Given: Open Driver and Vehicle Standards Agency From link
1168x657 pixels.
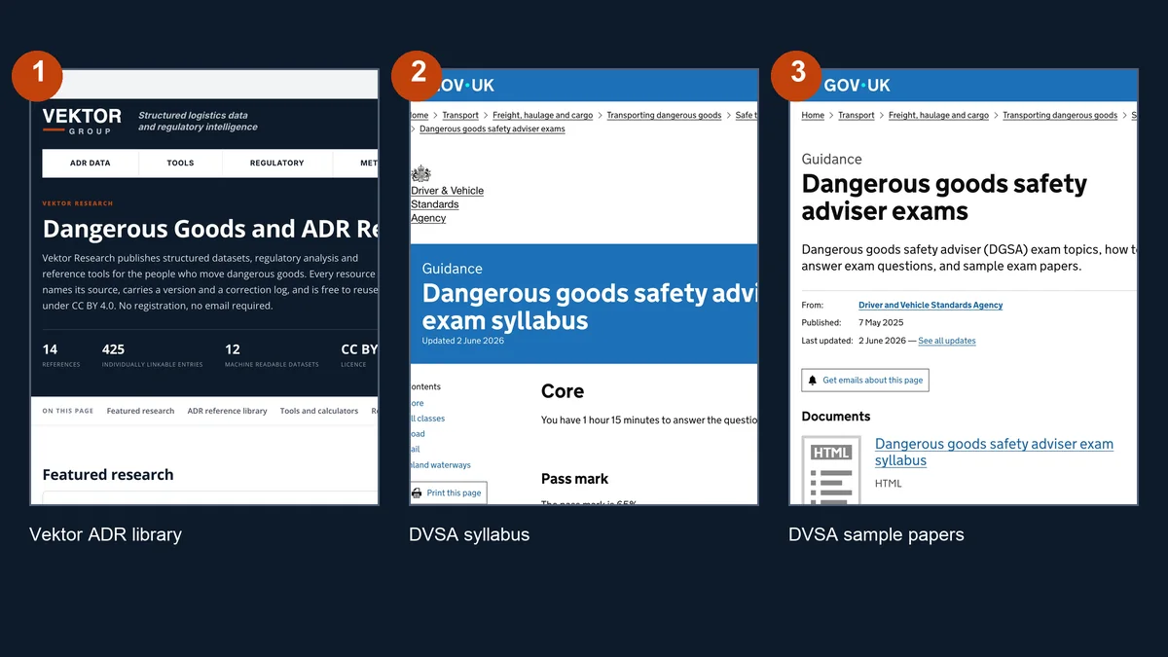Looking at the screenshot, I should [931, 306].
